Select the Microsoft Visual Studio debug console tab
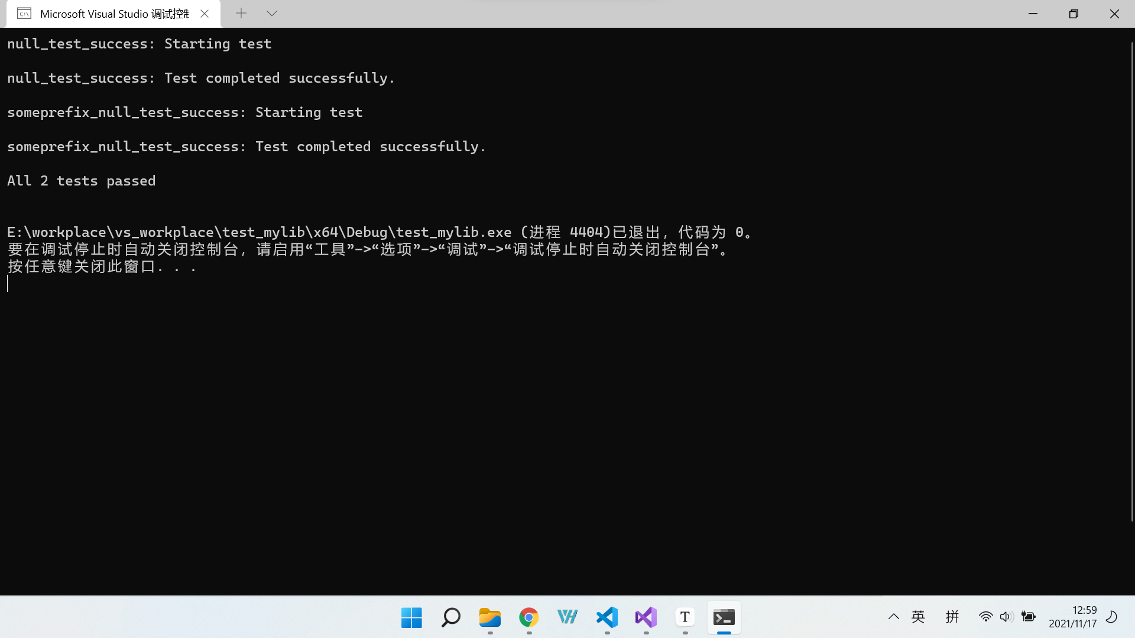This screenshot has width=1135, height=638. click(x=113, y=14)
